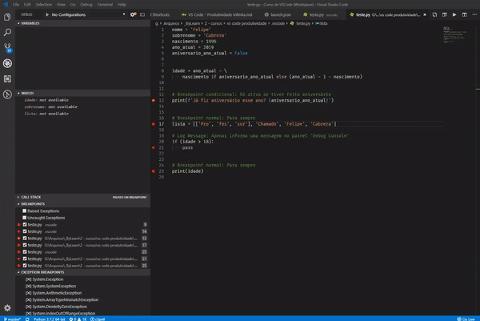
Task: Click the code minimap overview
Action: click(x=454, y=32)
